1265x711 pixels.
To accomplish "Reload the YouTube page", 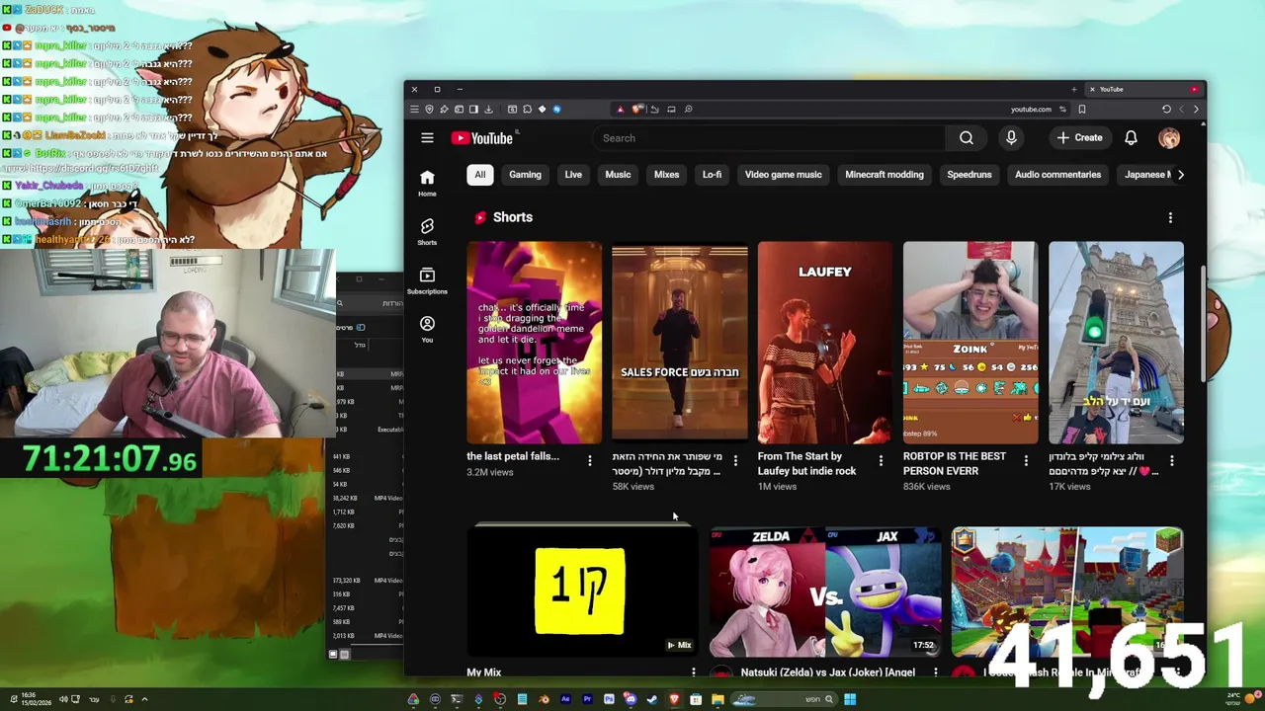I will tap(1166, 109).
